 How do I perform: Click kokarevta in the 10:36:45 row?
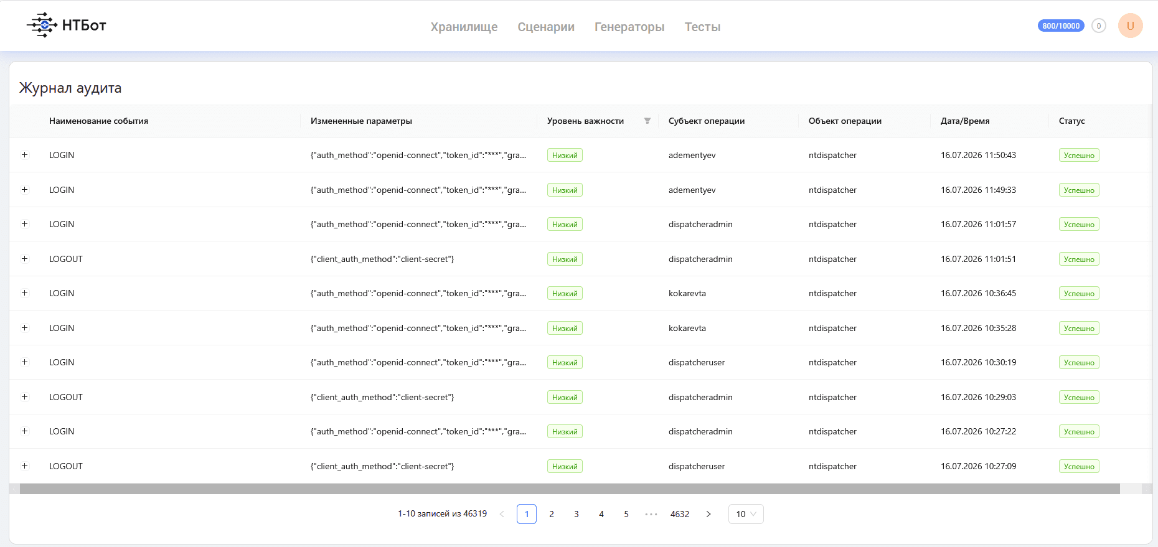[687, 293]
